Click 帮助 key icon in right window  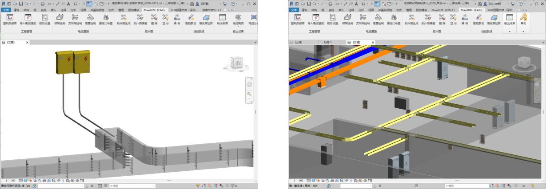click(x=523, y=18)
